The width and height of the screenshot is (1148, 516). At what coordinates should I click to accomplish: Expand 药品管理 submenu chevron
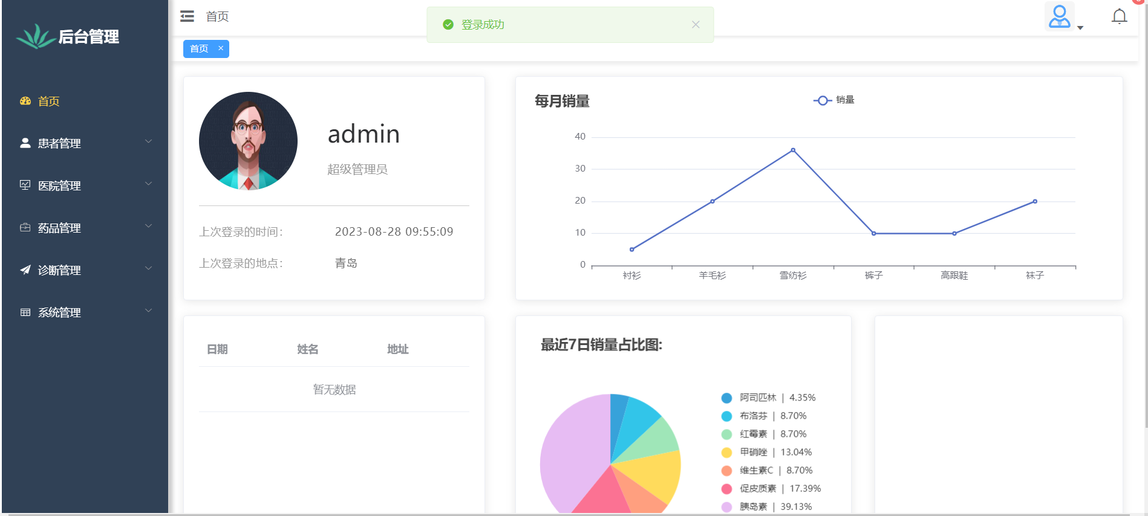pyautogui.click(x=148, y=226)
